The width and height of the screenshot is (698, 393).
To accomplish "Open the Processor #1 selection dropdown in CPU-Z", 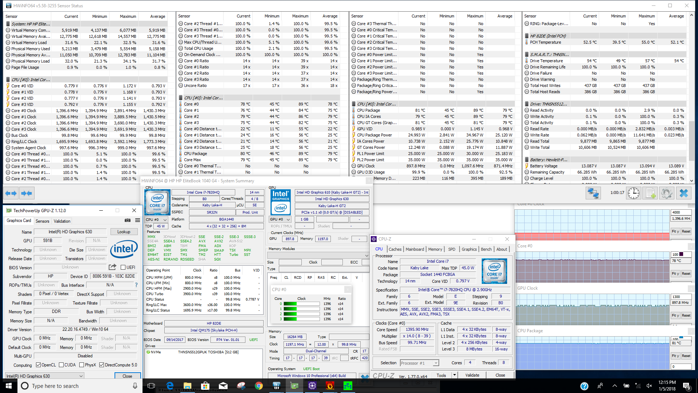I will click(419, 363).
